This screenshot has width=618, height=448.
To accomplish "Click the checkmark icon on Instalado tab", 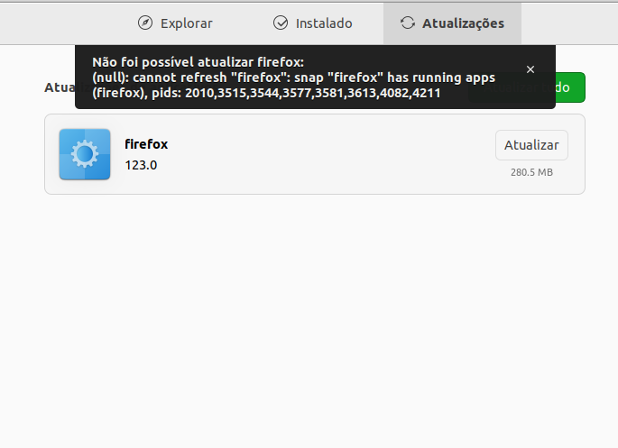I will [280, 23].
